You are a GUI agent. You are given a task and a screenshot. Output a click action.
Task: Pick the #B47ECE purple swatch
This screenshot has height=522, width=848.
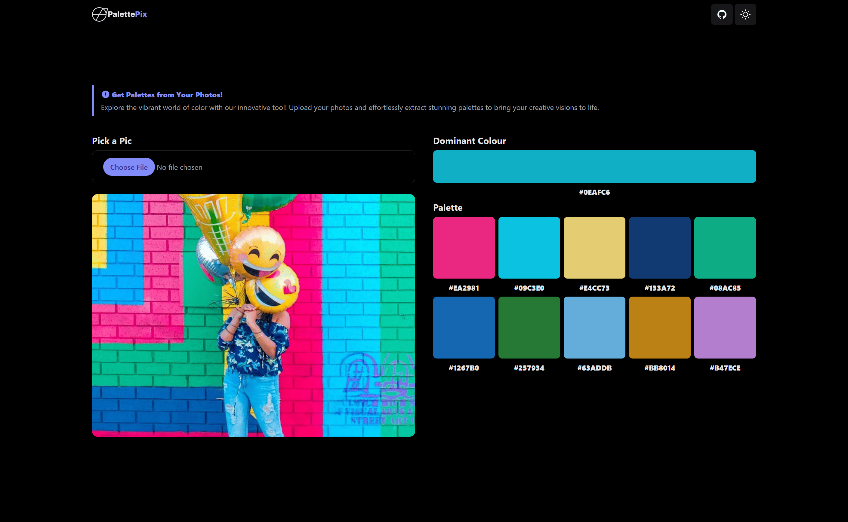coord(725,327)
